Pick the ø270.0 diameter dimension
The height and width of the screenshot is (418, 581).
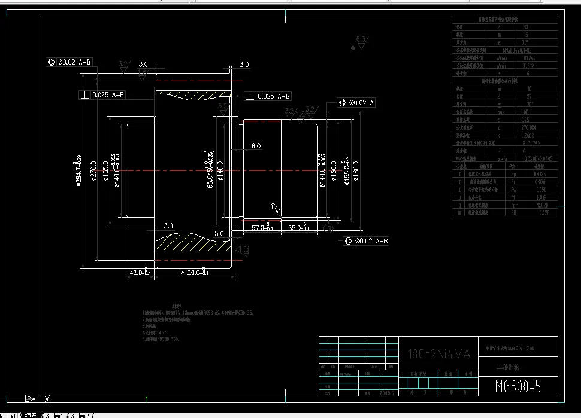pos(93,171)
